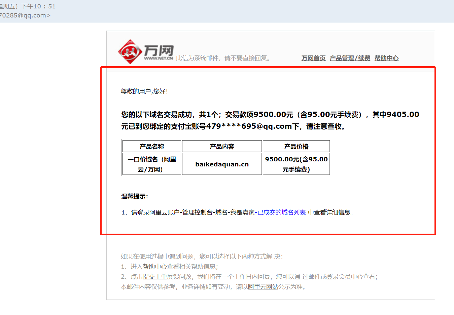454x315 pixels.
Task: Click the 尊敬的用户,您好! greeting
Action: [144, 91]
